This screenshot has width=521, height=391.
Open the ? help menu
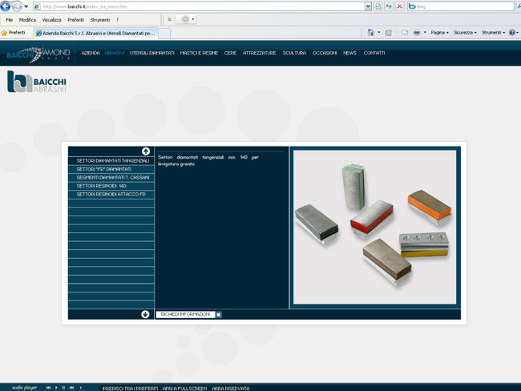click(x=117, y=20)
